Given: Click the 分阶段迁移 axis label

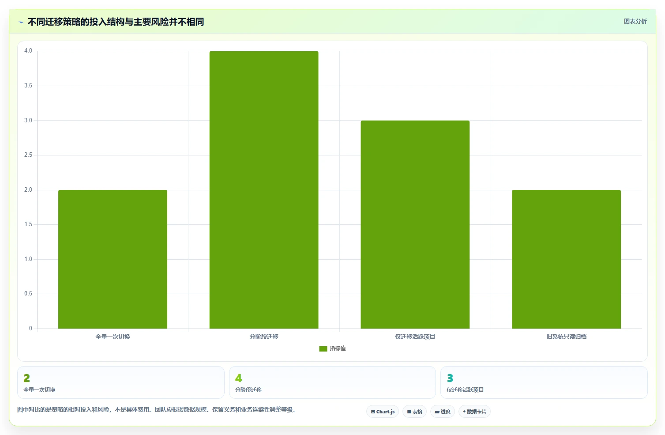Looking at the screenshot, I should tap(264, 337).
